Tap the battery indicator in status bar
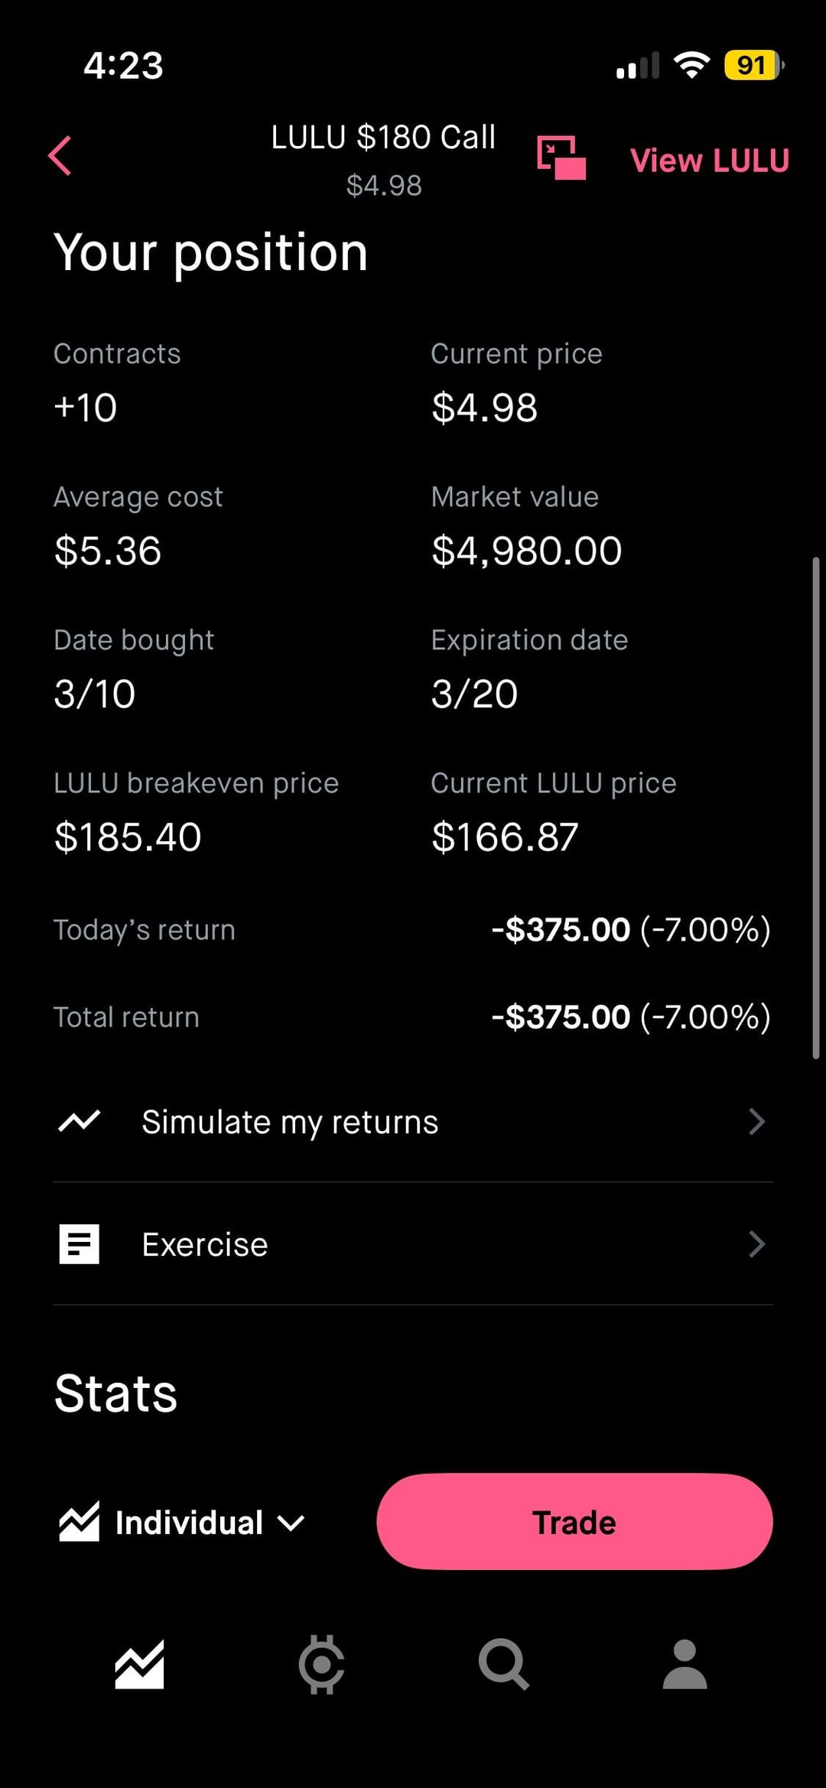 [753, 65]
